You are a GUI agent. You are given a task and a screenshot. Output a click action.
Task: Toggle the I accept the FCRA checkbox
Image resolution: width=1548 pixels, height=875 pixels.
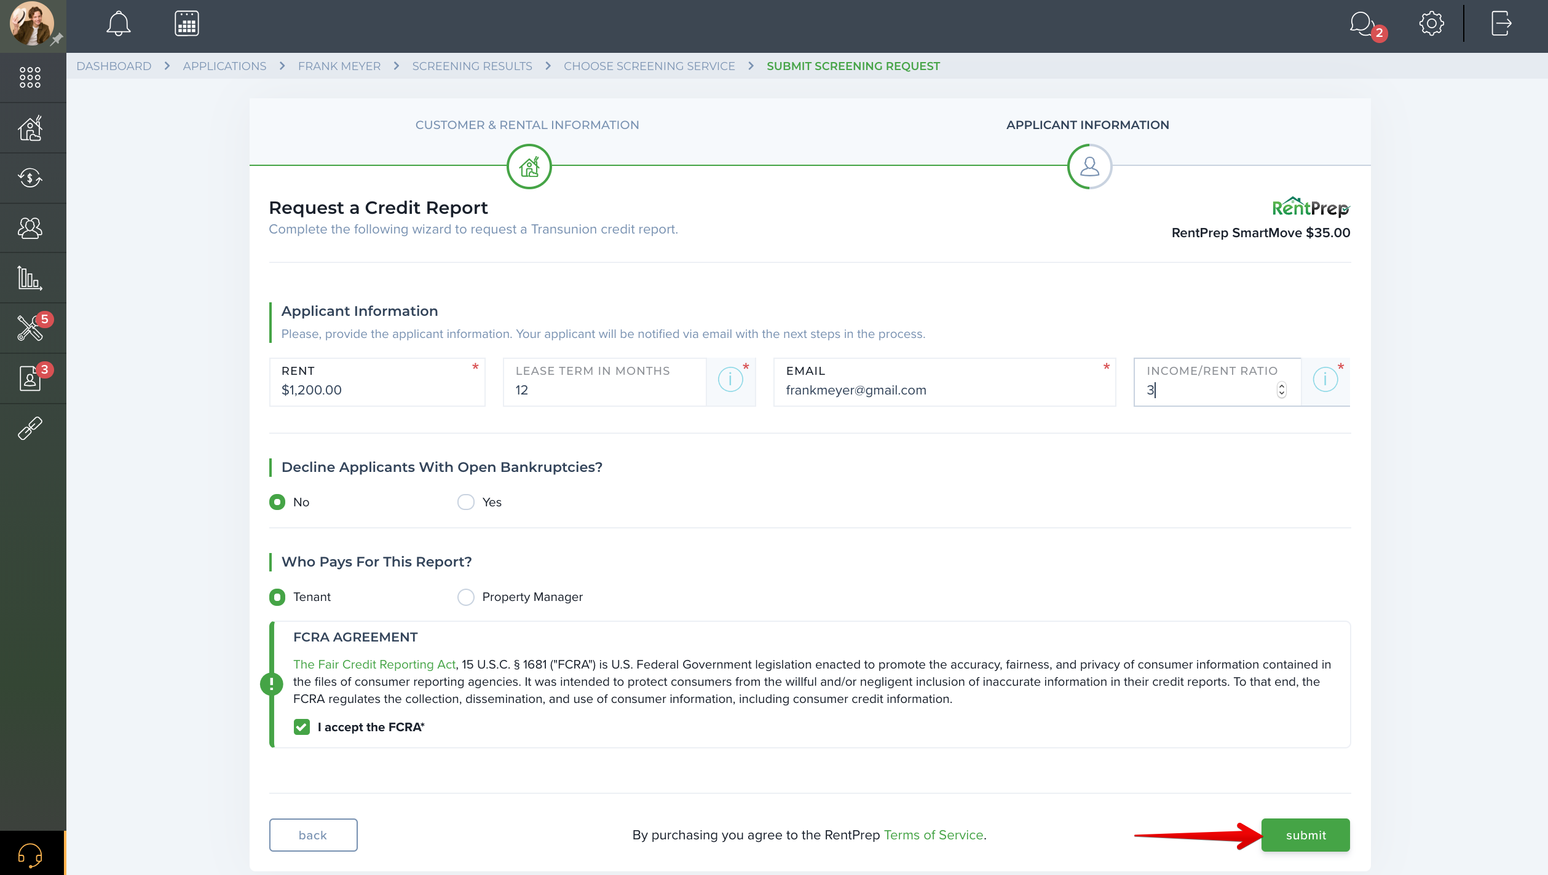pos(302,727)
